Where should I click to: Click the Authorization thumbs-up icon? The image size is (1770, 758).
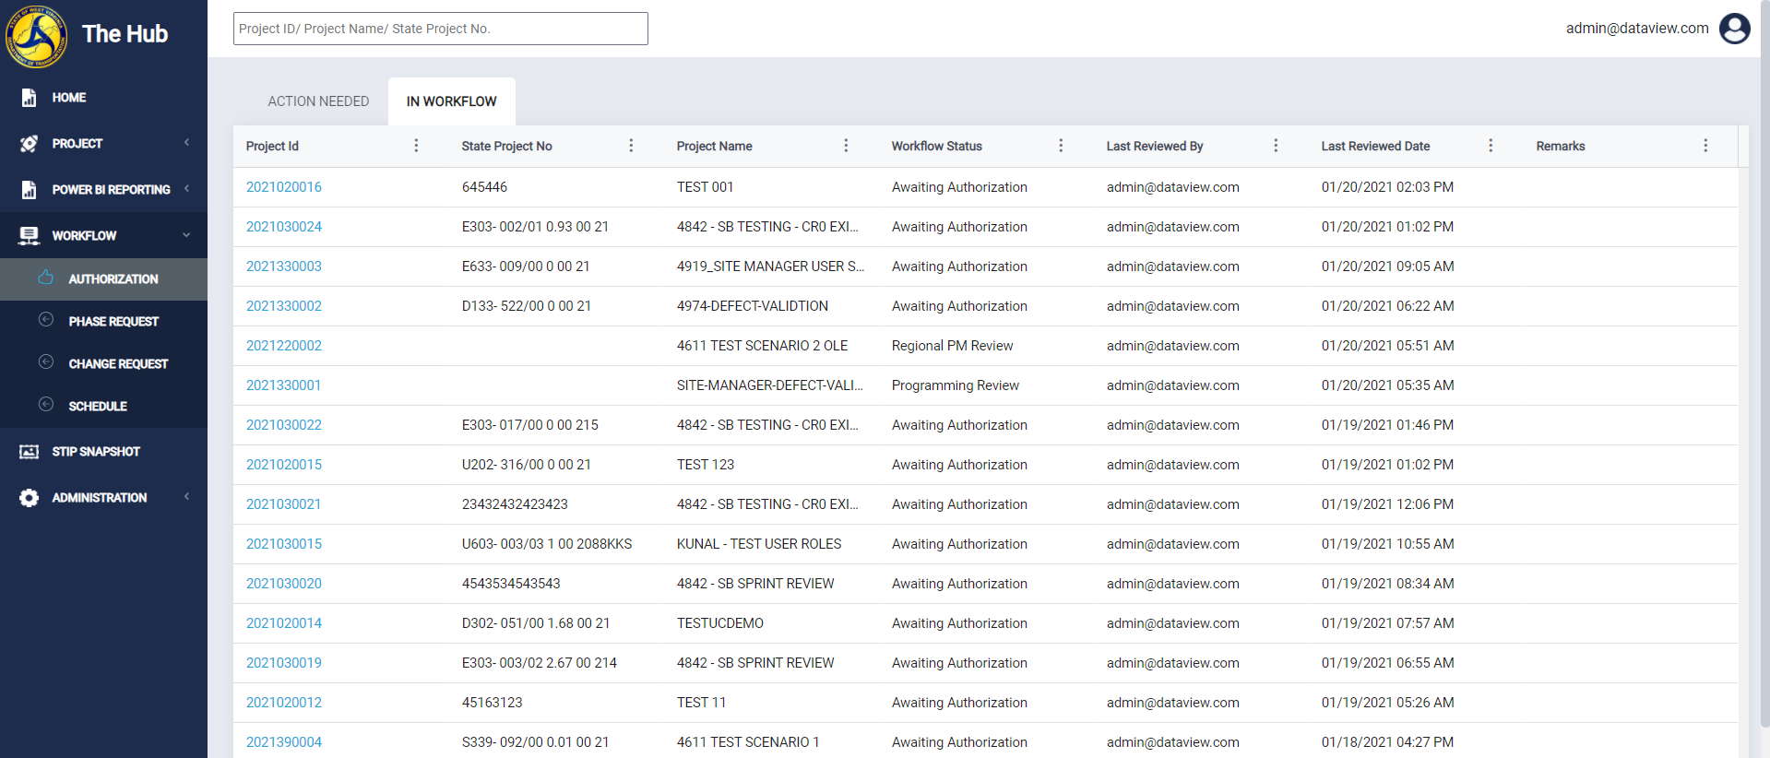click(46, 278)
